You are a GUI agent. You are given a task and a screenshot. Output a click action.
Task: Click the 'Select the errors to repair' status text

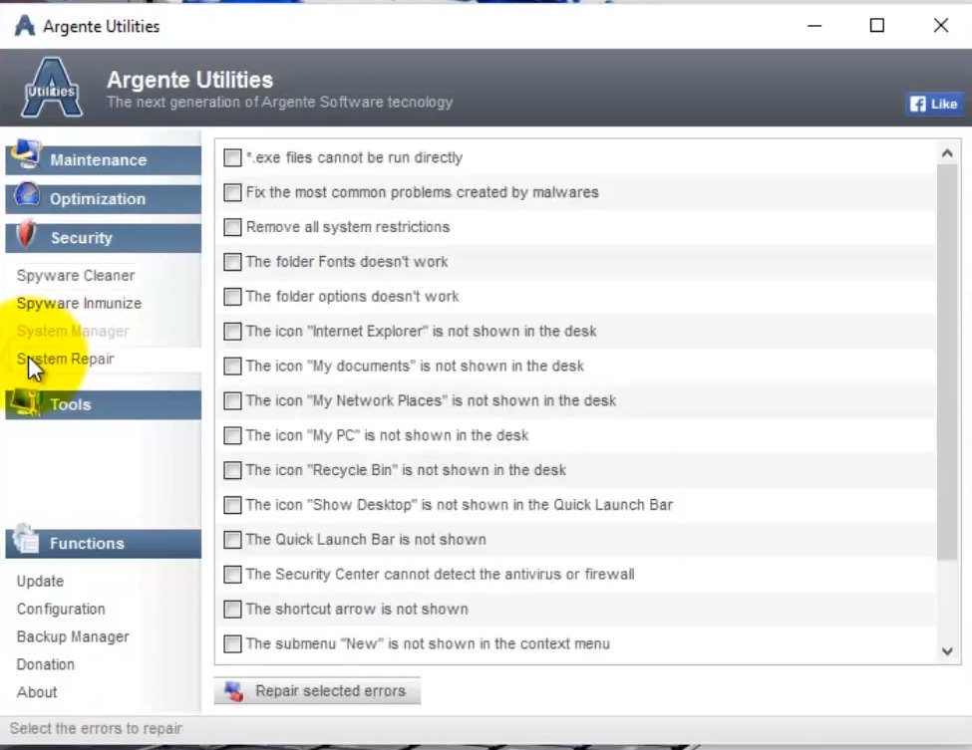(x=96, y=728)
